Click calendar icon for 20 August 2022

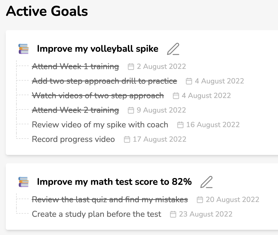(200, 200)
